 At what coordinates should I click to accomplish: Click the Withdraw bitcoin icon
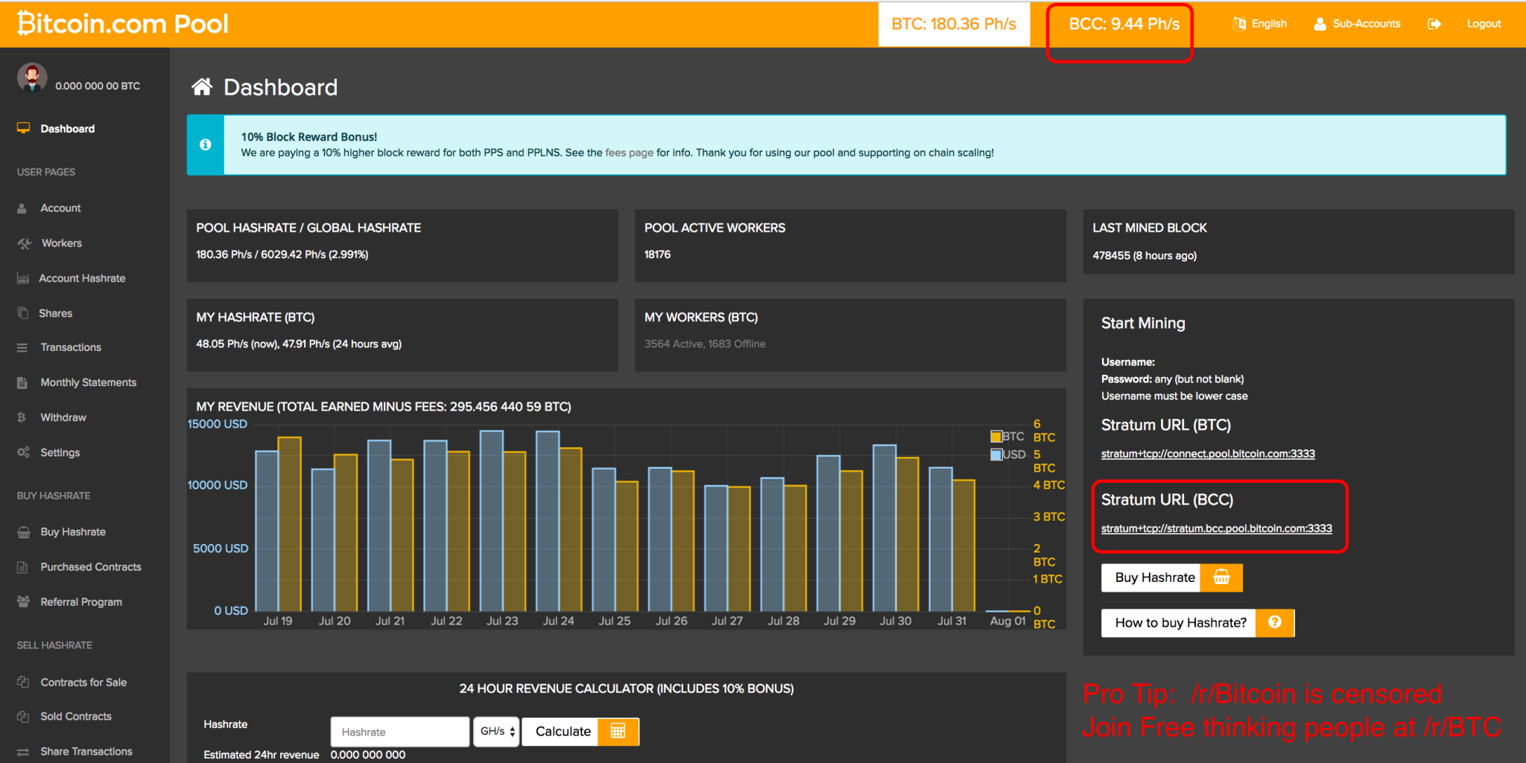22,417
